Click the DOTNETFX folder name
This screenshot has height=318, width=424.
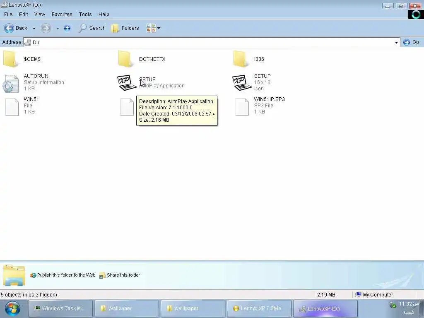152,59
